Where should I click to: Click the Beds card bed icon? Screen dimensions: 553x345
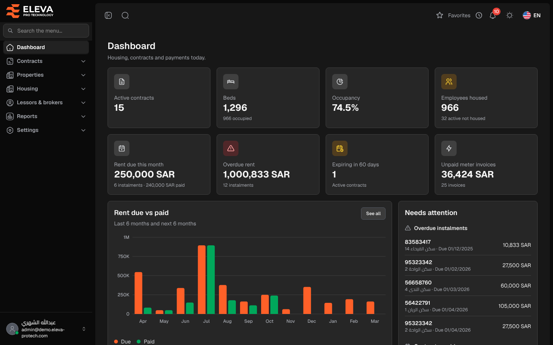point(231,82)
